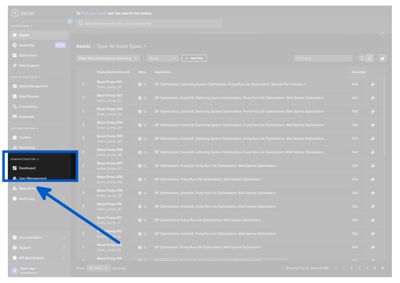Click the asset name search bar

149,24
